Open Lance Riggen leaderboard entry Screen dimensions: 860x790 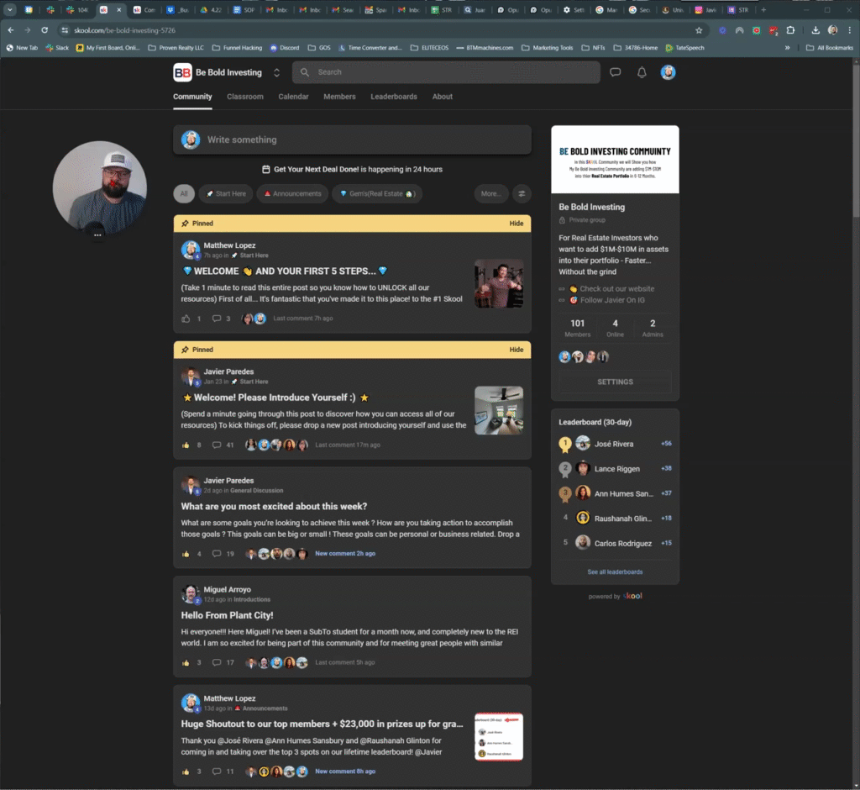click(x=615, y=469)
